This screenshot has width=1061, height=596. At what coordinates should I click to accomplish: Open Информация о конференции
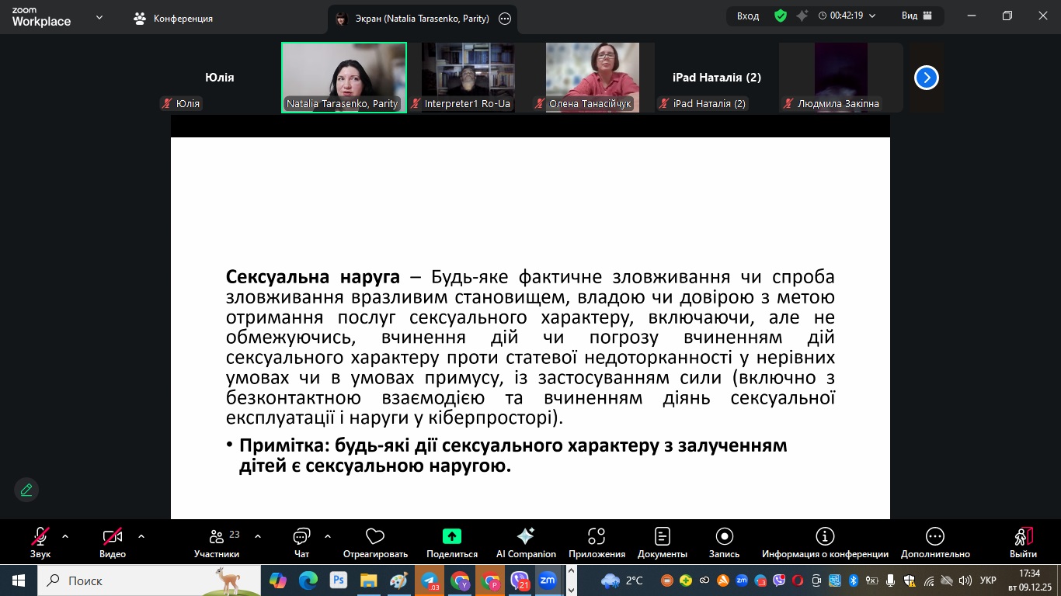pos(825,536)
